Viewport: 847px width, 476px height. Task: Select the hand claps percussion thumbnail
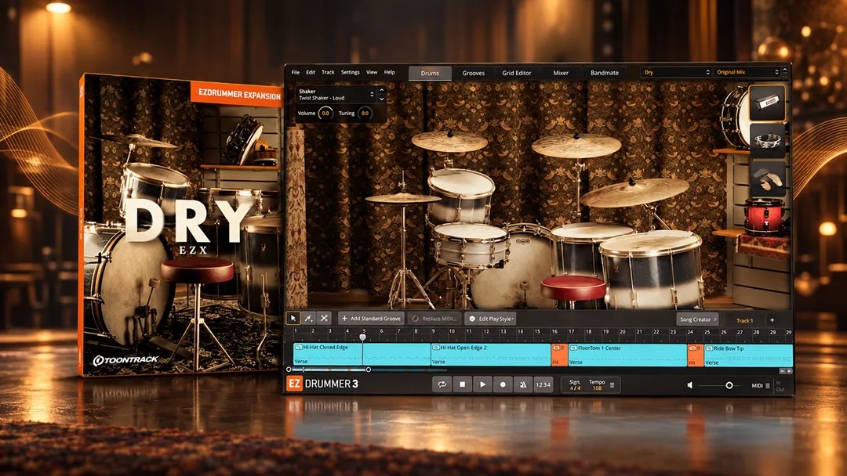[x=767, y=178]
